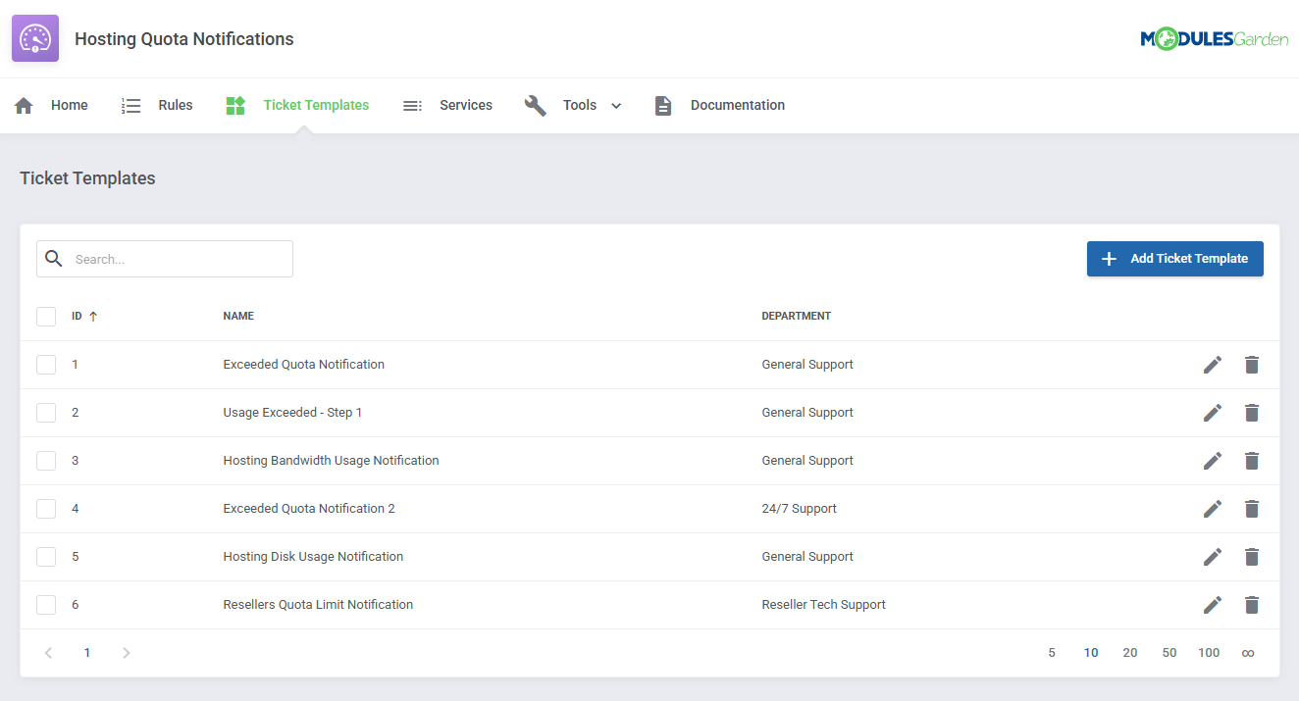Click the wrench icon next to Tools

tap(536, 105)
